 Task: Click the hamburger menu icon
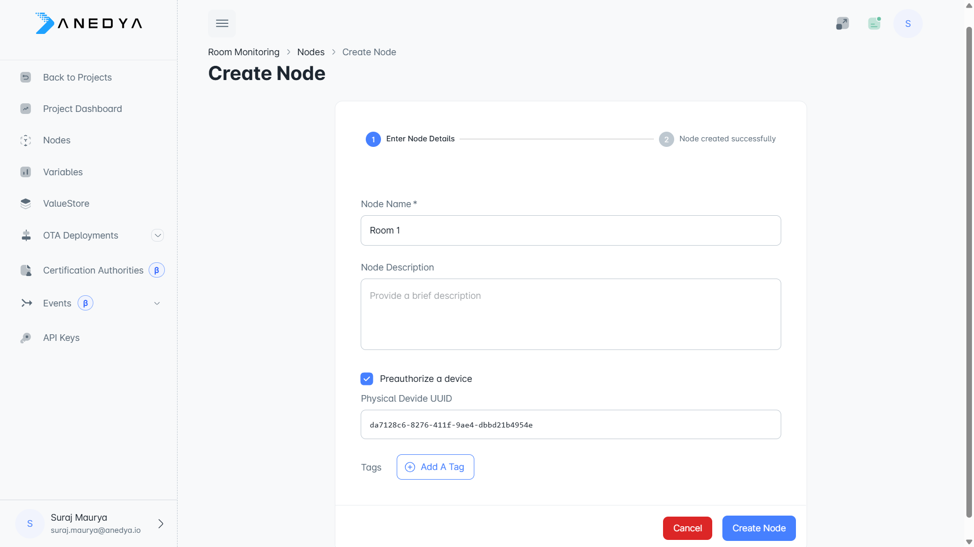[222, 23]
